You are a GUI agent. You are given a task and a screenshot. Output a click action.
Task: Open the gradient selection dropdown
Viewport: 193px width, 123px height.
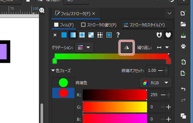(x=84, y=47)
